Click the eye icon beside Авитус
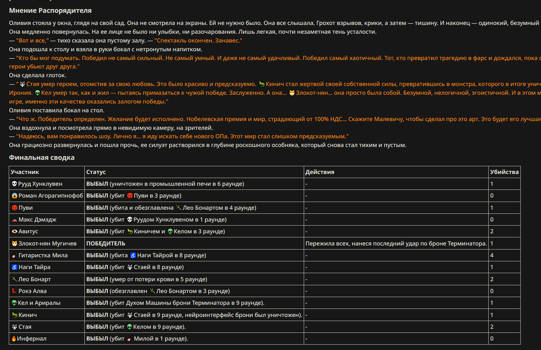541x350 pixels. (15, 231)
